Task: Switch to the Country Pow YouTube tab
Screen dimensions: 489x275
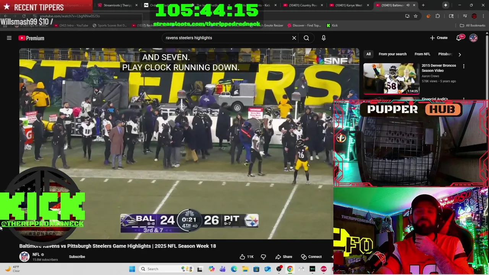Action: point(303,5)
